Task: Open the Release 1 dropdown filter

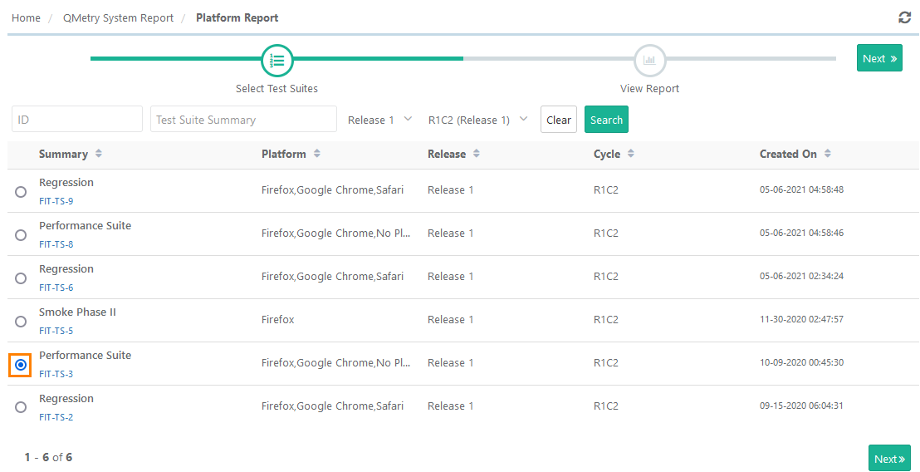Action: click(x=379, y=120)
